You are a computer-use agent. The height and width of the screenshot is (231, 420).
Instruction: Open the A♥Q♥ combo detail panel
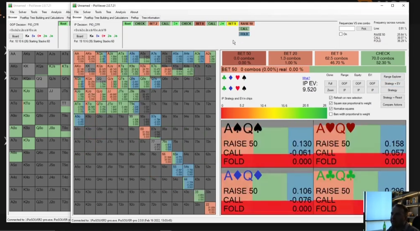click(360, 144)
